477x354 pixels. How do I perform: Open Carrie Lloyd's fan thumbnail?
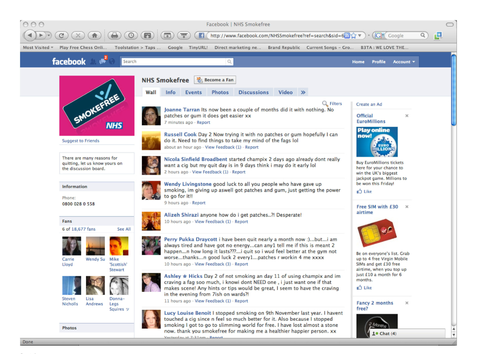72,246
